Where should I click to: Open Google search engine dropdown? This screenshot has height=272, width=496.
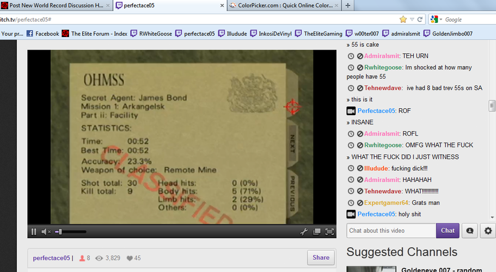tap(436, 19)
